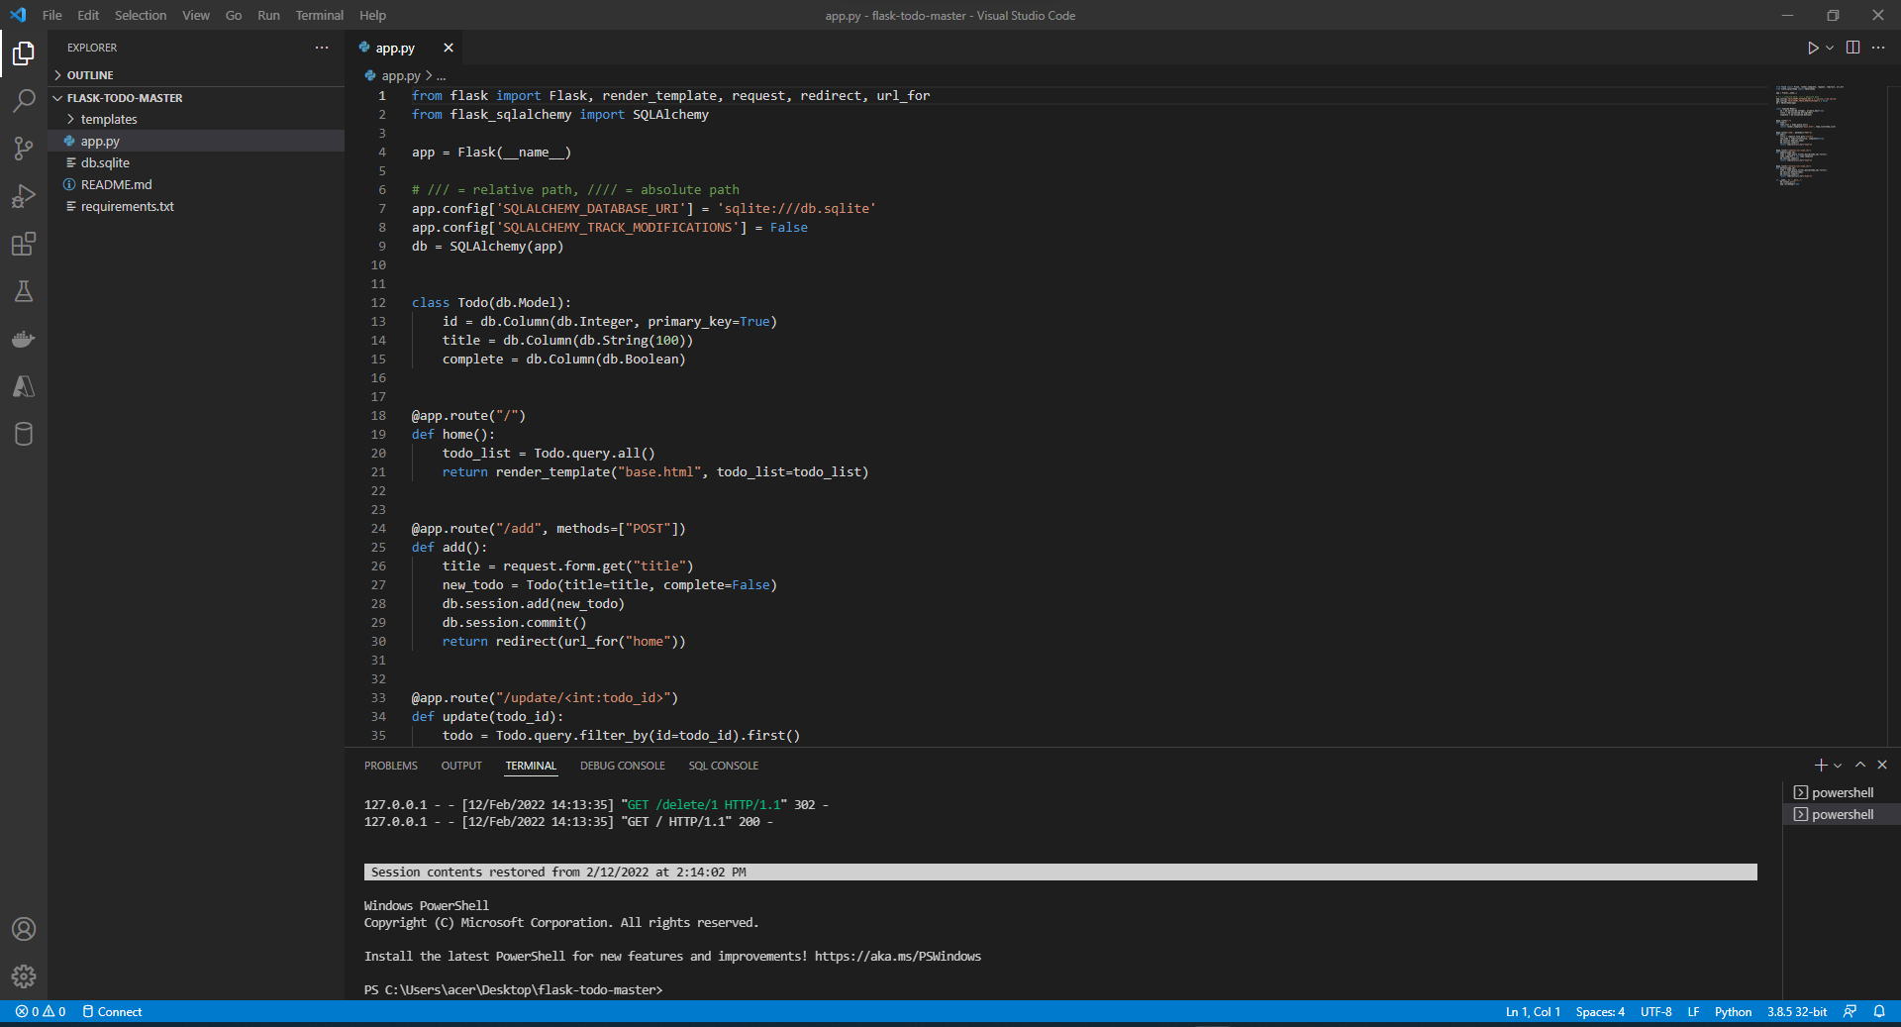Open the Edit menu

click(x=88, y=15)
